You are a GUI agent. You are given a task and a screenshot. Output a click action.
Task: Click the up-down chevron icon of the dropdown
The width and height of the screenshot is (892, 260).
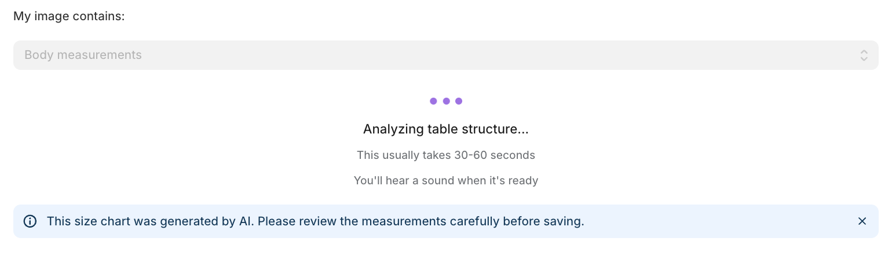click(x=864, y=55)
